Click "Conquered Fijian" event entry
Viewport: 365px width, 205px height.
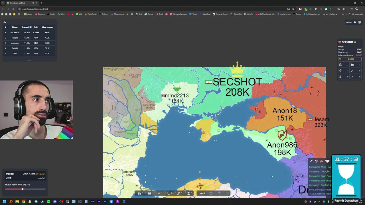[320, 176]
